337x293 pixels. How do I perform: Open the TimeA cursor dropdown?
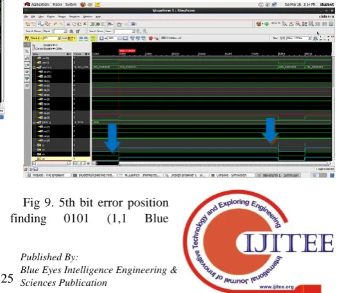coord(35,38)
